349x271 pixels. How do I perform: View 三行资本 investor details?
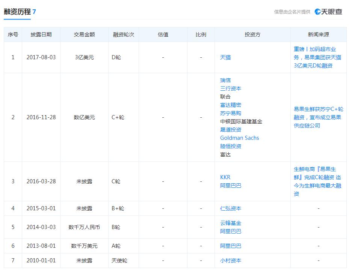click(231, 88)
